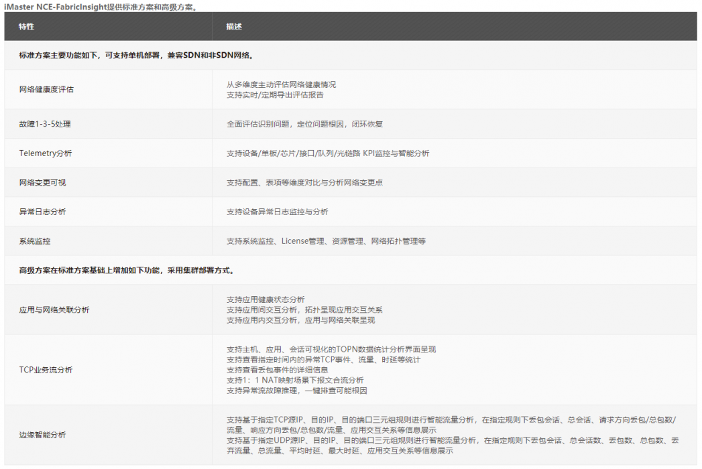
Task: Click the 支持设备异常日志监控与分析 description text
Action: pos(277,211)
